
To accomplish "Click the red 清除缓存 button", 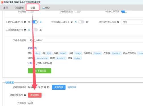I will click(x=35, y=95).
